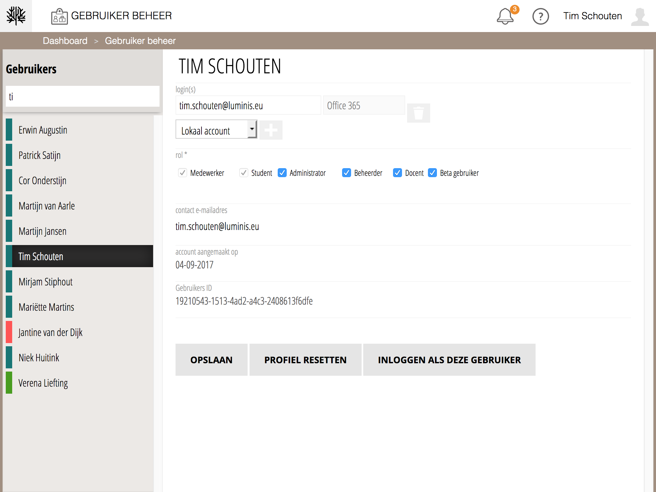Open the Gebruiker beheer breadcrumb
Image resolution: width=656 pixels, height=492 pixels.
140,41
